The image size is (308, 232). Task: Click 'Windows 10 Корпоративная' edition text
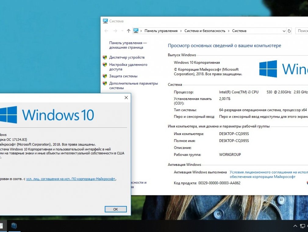(x=197, y=62)
